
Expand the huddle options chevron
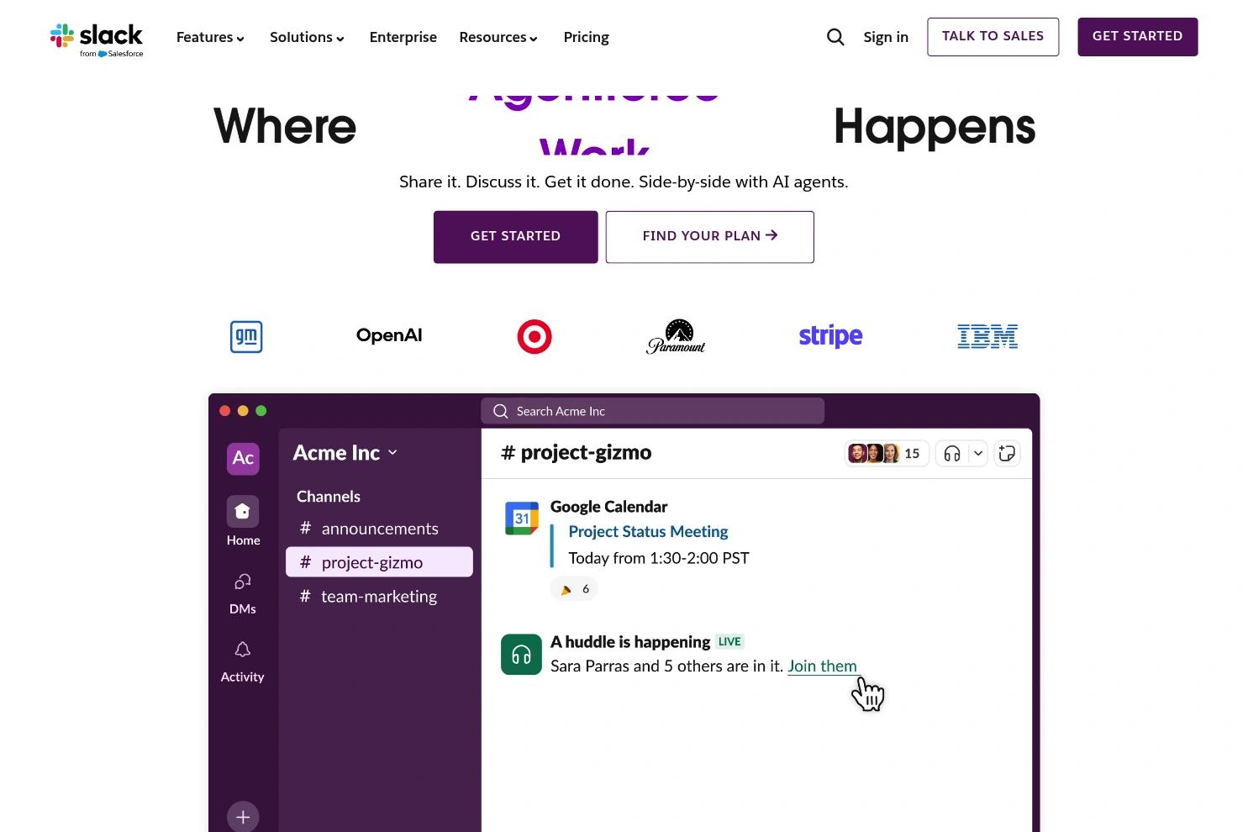(978, 454)
